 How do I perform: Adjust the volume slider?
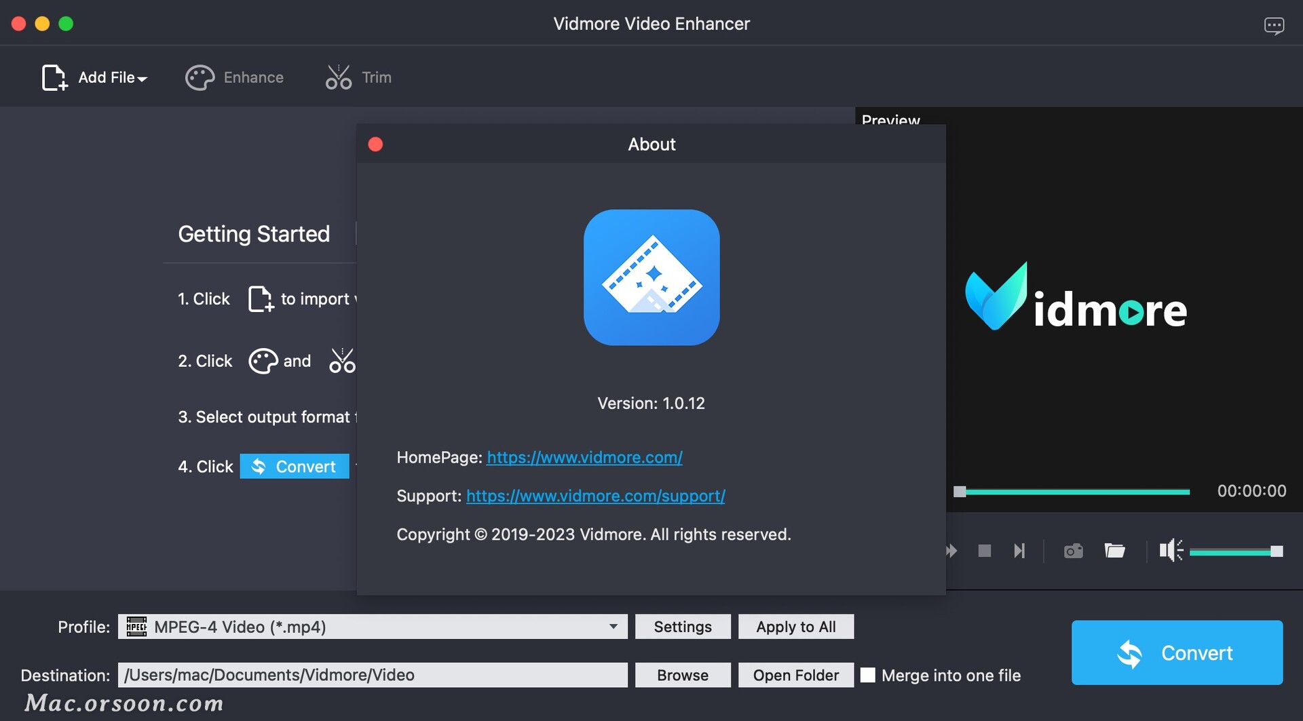tap(1235, 552)
